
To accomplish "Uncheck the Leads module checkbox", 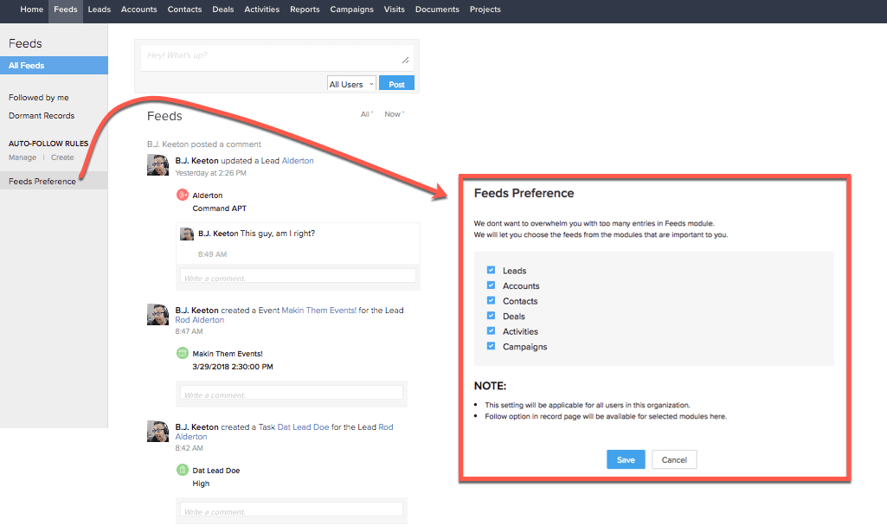I will (492, 270).
